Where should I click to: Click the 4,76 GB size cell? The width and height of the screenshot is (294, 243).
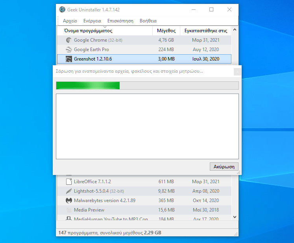click(166, 40)
